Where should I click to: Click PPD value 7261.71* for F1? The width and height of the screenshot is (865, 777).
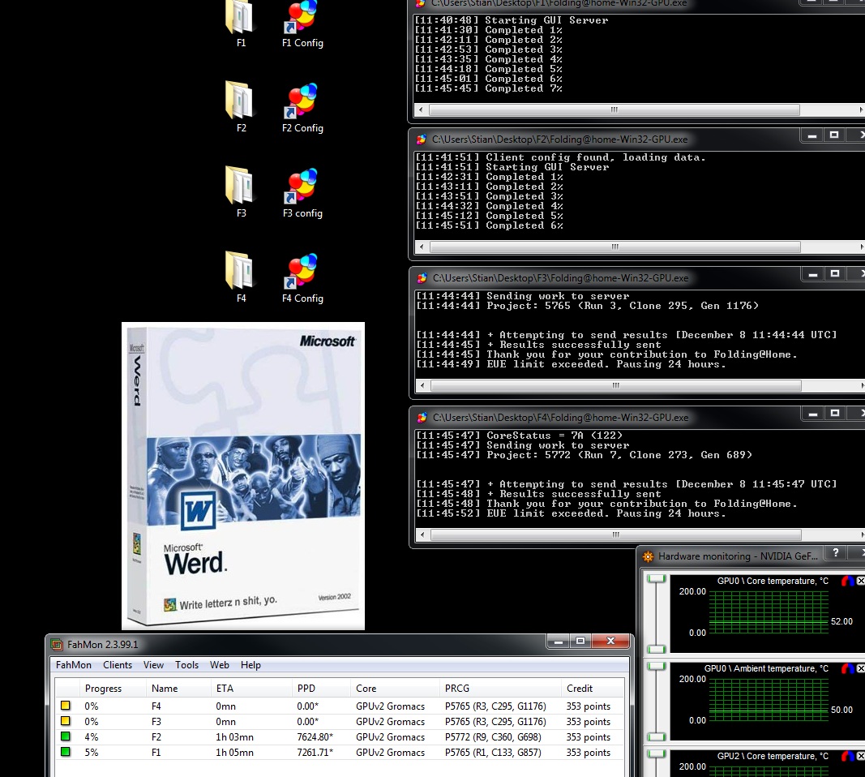315,752
